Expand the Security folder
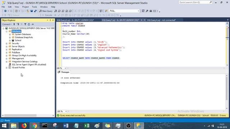Screen dimensions: 230x129 coord(6,43)
